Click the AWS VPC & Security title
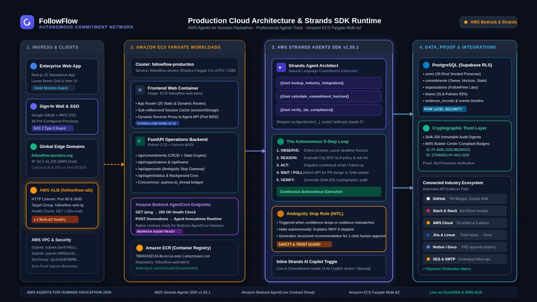 click(51, 240)
